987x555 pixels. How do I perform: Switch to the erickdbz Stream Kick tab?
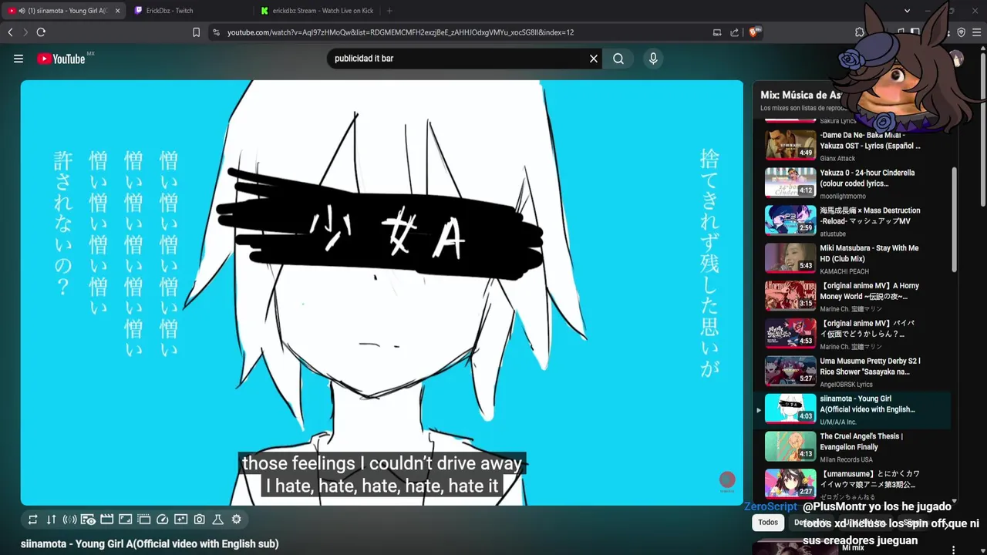pos(318,11)
